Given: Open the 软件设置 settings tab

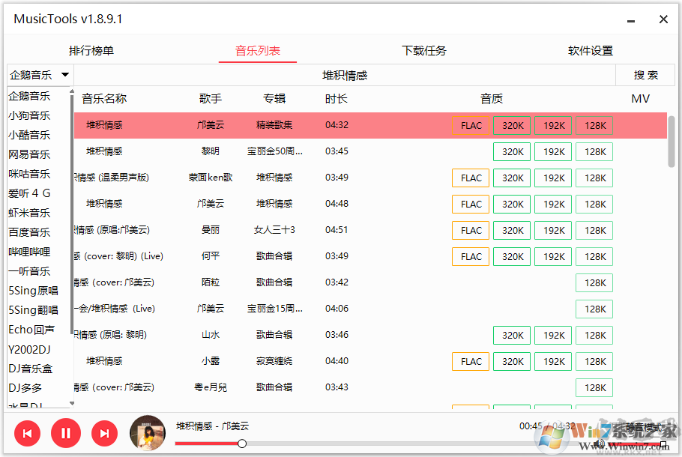Looking at the screenshot, I should click(590, 49).
